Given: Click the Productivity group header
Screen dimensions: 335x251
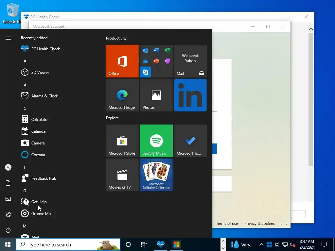Looking at the screenshot, I should tap(116, 38).
